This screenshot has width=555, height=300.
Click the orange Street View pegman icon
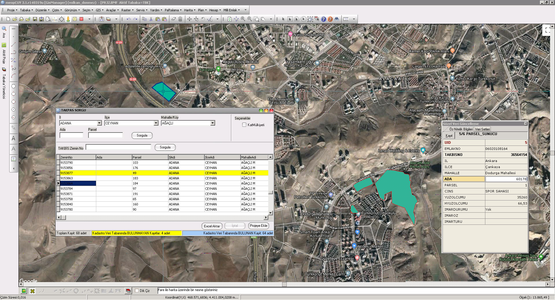point(68,19)
